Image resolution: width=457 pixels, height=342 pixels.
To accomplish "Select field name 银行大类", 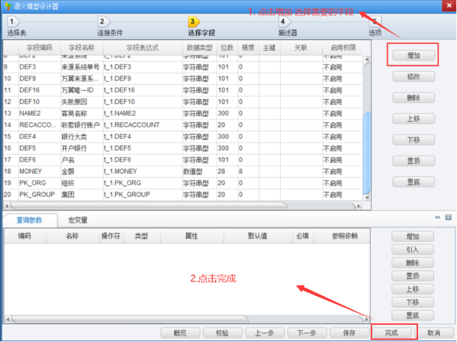I will 82,136.
